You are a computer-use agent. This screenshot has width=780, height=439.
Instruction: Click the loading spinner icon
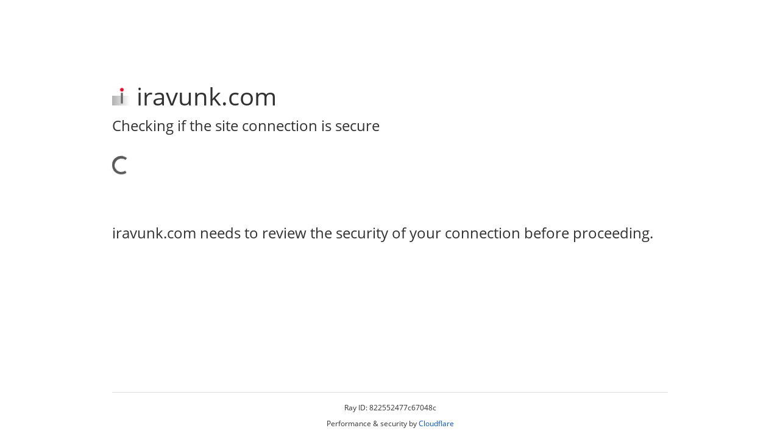pyautogui.click(x=120, y=165)
